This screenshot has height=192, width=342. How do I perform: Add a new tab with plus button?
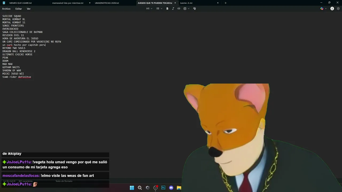point(226,3)
